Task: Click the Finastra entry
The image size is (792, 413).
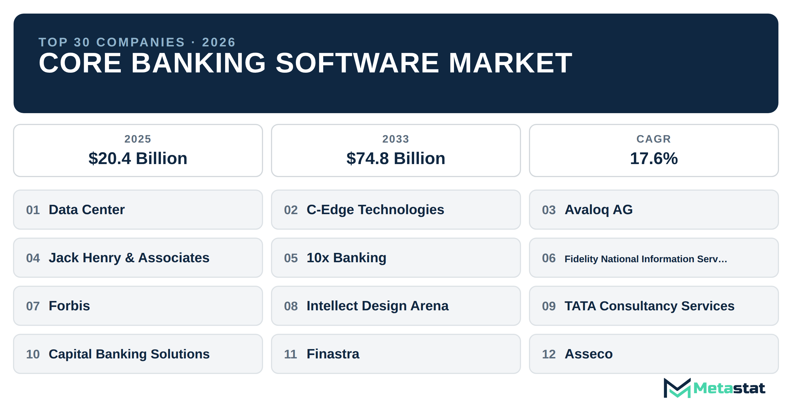Action: click(x=396, y=354)
